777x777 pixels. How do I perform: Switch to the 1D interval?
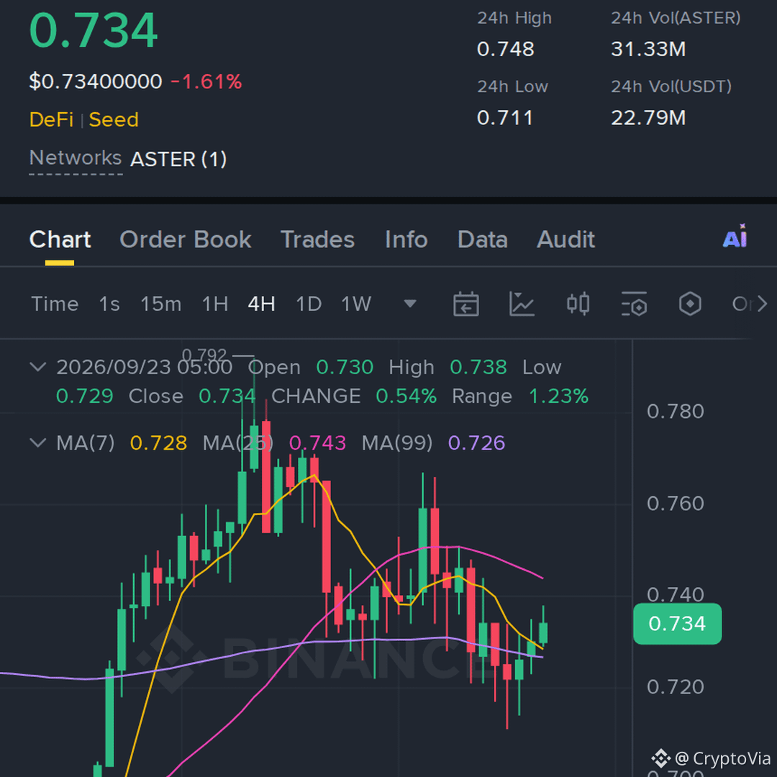pyautogui.click(x=308, y=304)
